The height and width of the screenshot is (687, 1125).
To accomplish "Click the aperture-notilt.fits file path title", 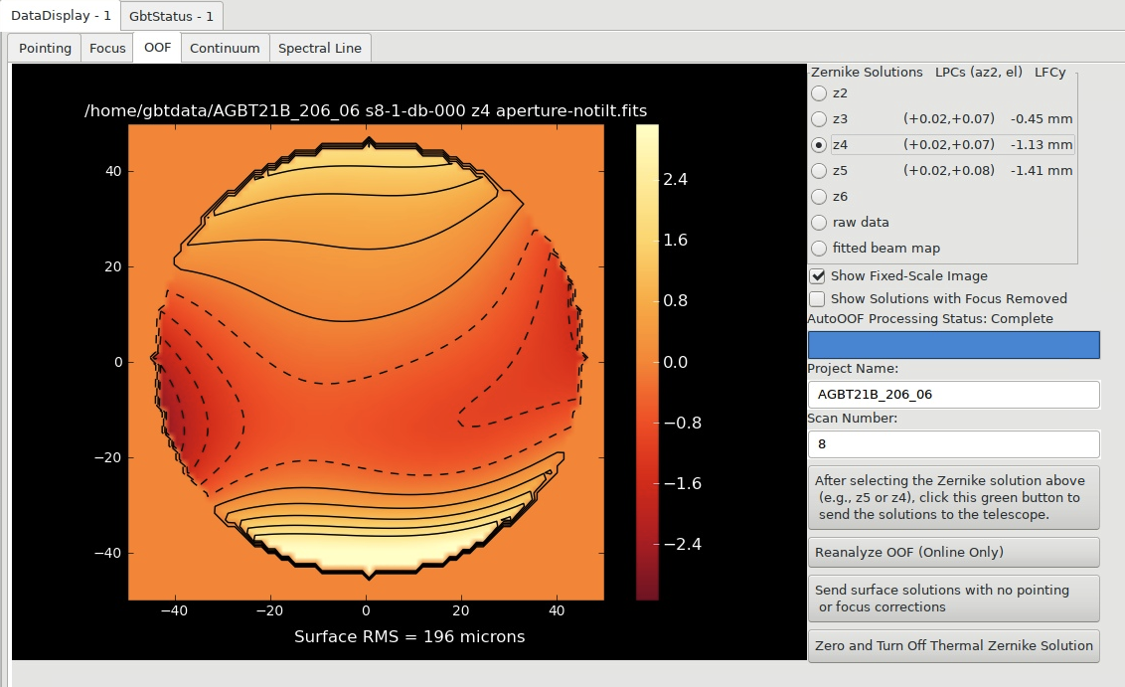I will point(366,110).
